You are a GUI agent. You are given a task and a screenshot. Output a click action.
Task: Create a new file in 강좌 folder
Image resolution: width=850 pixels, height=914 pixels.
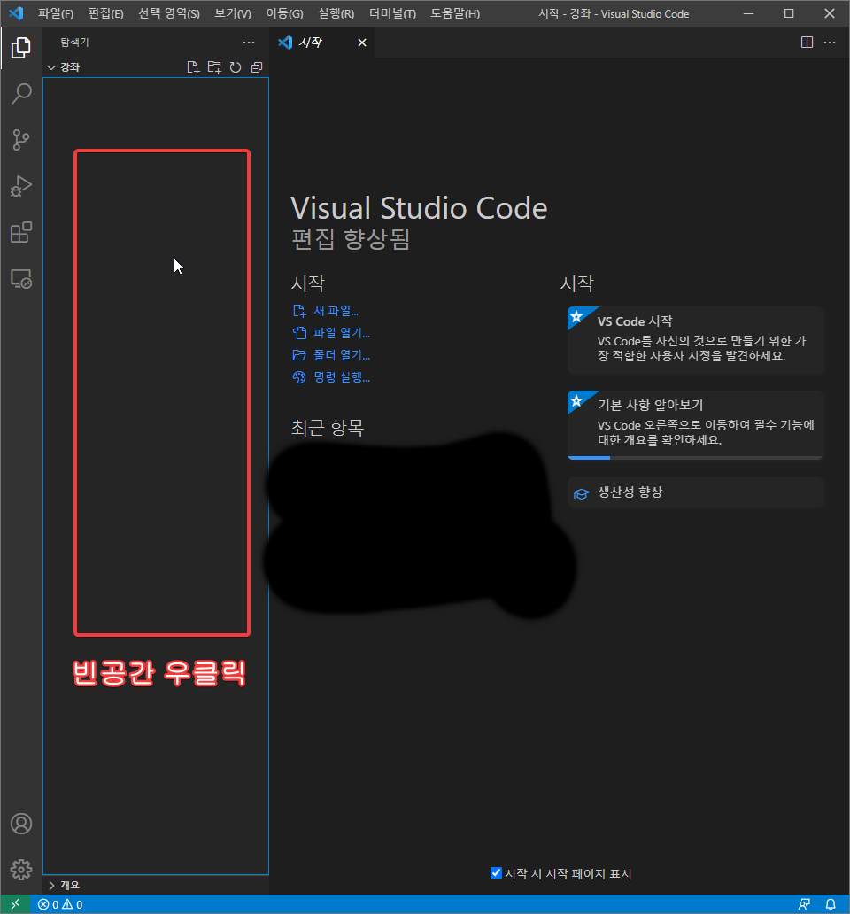click(193, 67)
